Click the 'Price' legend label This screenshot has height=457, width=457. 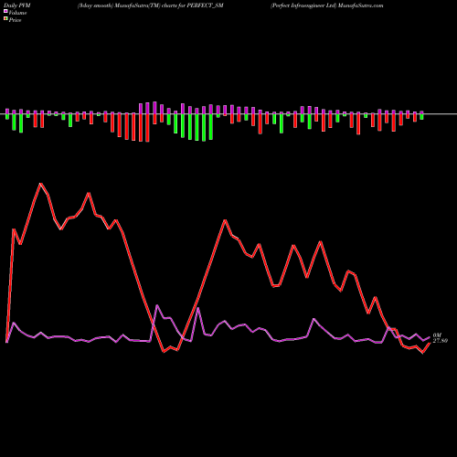tap(15, 20)
